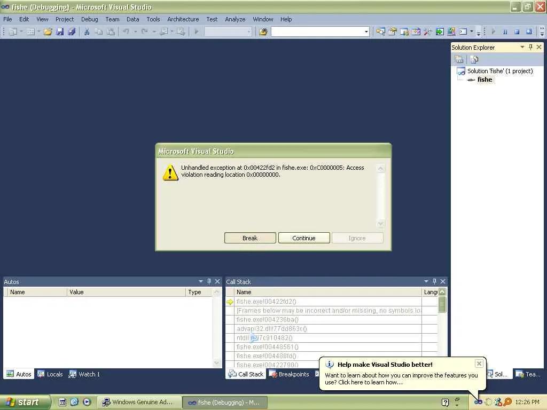
Task: Open the Extension Manager toolbar icon
Action: pos(451,31)
